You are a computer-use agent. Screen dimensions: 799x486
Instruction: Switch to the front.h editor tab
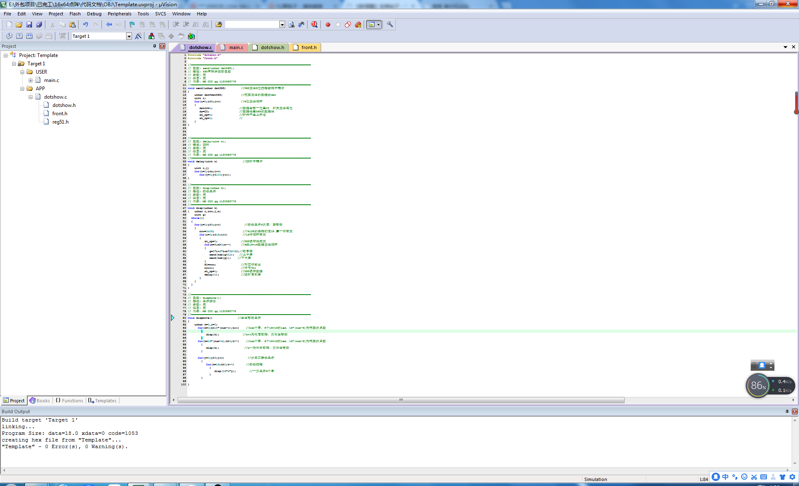[x=305, y=47]
